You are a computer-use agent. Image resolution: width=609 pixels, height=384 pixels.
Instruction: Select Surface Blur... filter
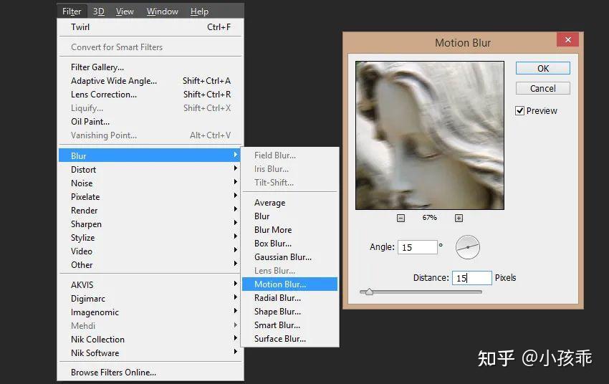click(x=289, y=338)
